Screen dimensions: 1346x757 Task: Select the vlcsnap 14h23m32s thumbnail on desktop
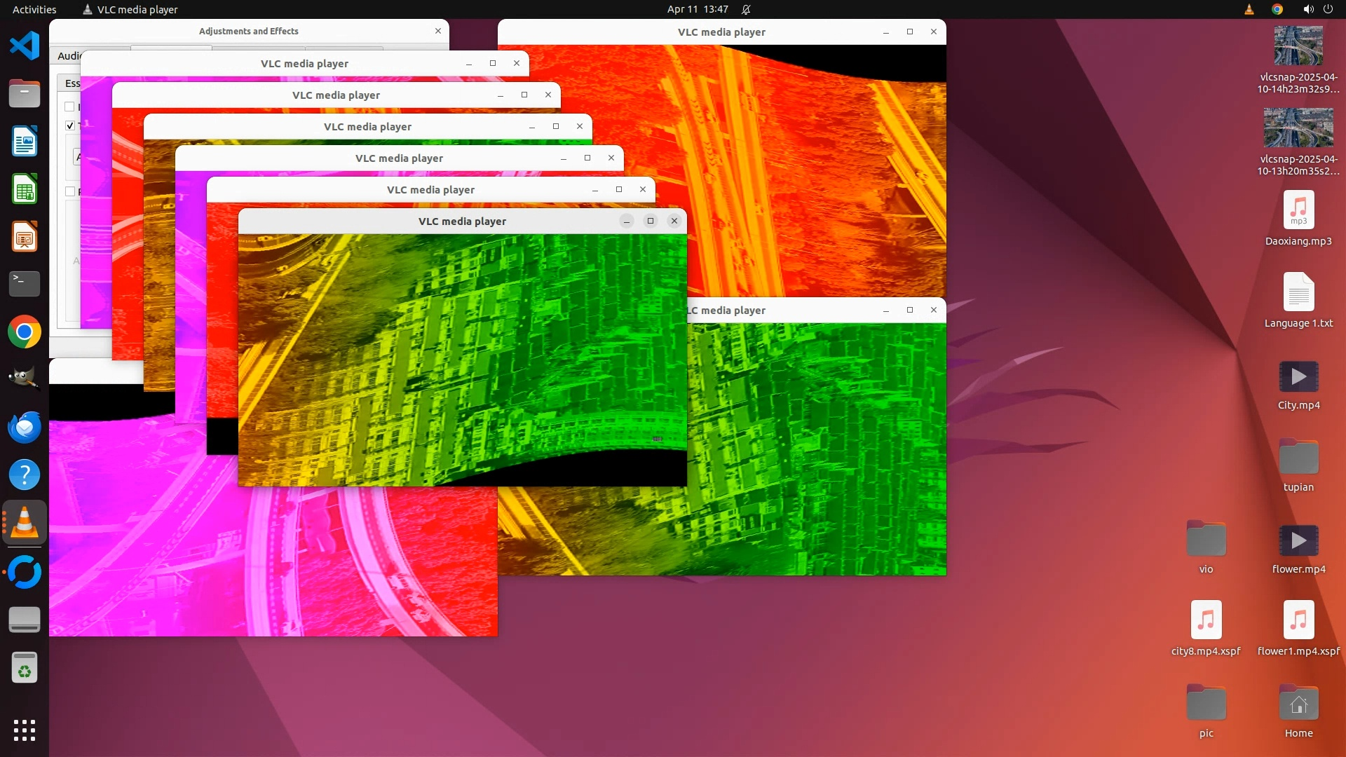tap(1298, 46)
